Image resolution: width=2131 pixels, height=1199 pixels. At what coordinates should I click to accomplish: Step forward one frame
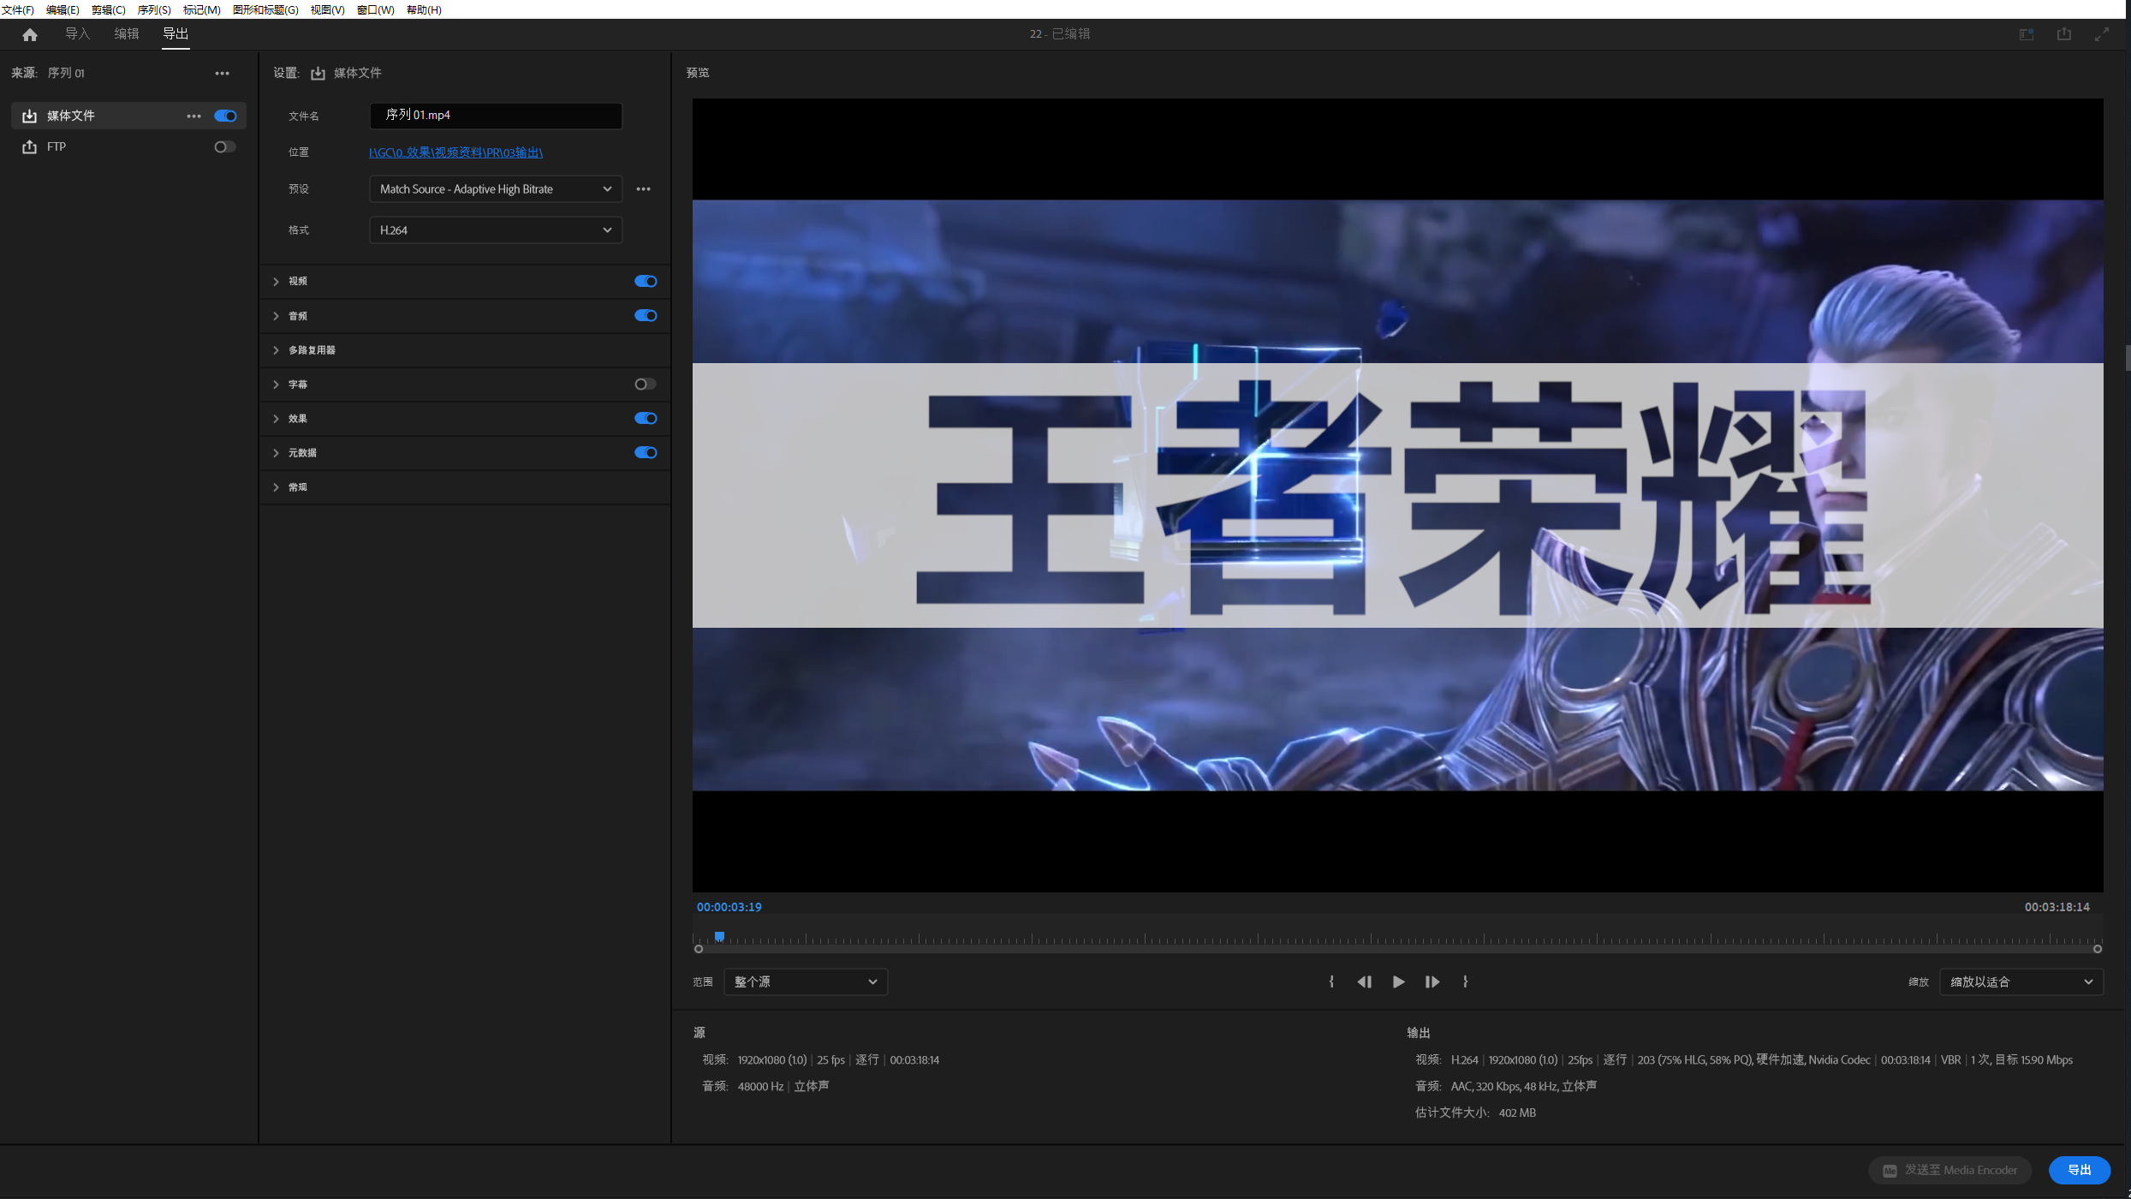tap(1432, 981)
